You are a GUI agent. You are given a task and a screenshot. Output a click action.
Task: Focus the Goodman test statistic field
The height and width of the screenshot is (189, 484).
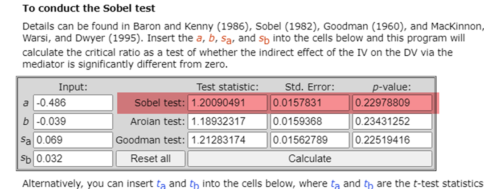(227, 140)
